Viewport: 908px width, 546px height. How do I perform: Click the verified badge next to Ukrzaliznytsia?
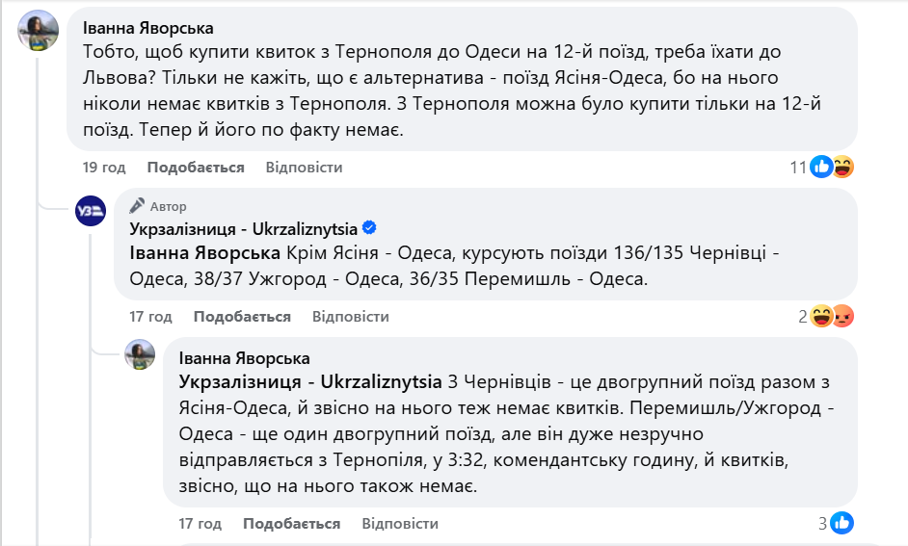click(x=368, y=228)
